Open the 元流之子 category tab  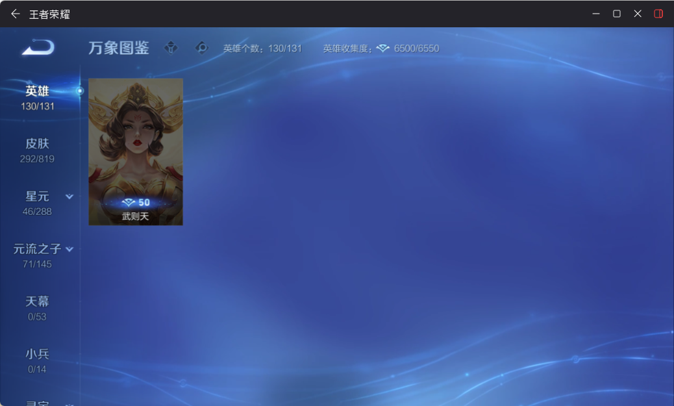point(37,256)
